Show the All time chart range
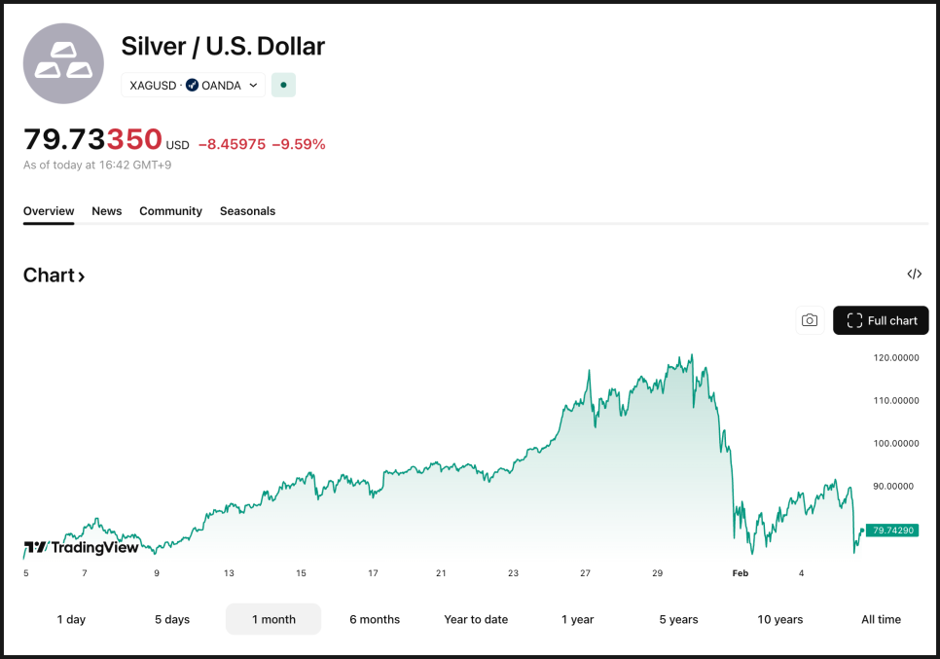Image resolution: width=940 pixels, height=659 pixels. [881, 619]
